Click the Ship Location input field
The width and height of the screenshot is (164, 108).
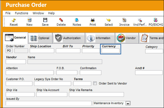tap(42, 51)
